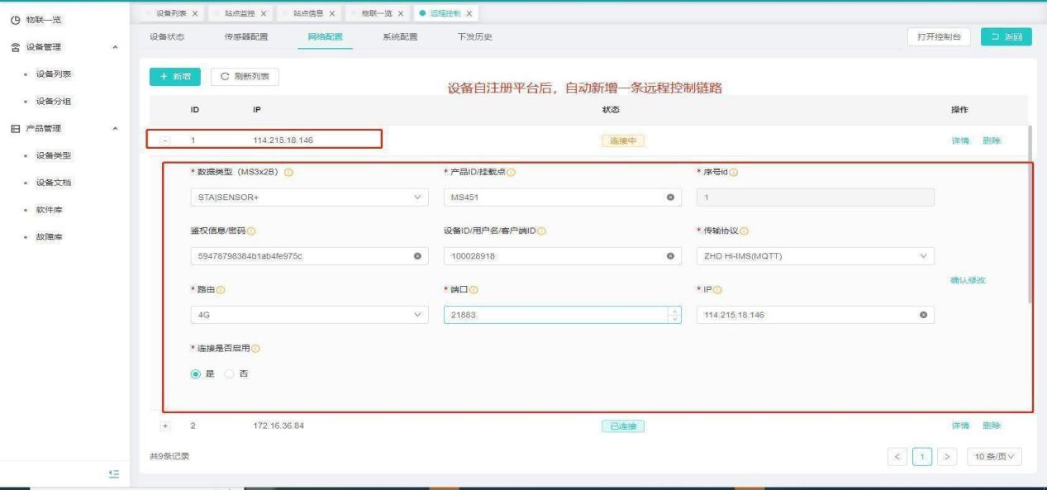Click the sidebar collapse icon at bottom

[x=117, y=473]
